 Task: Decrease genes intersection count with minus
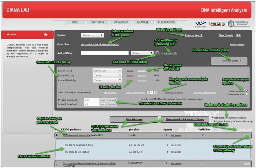click(148, 93)
